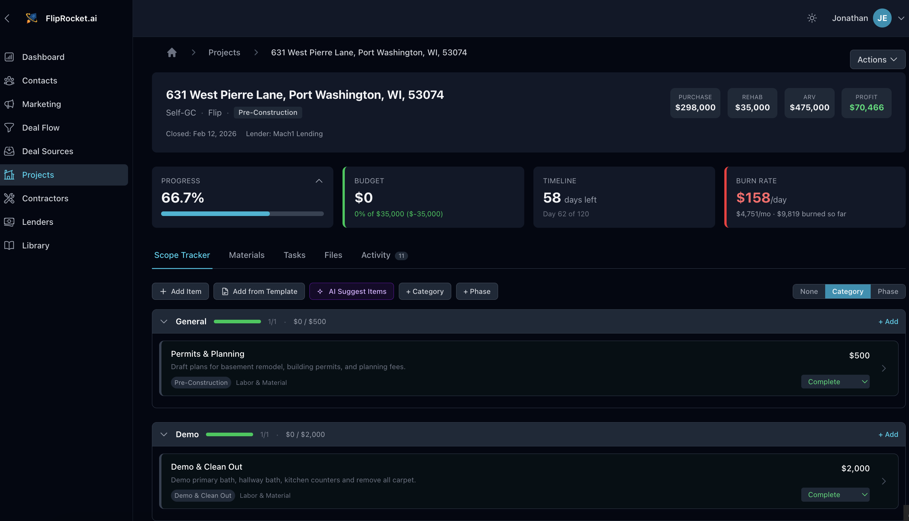The image size is (909, 521).
Task: Change status of Demo & Clean Out item
Action: pos(835,494)
